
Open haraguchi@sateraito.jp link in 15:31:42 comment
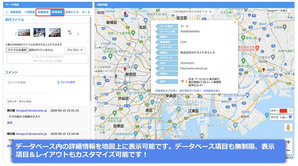[31, 110]
